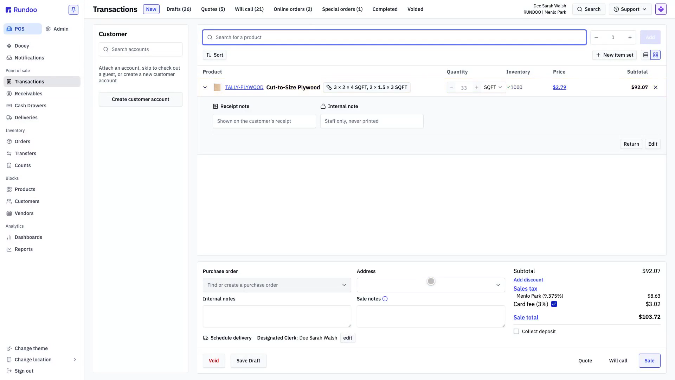Click Change theme

(x=42, y=348)
